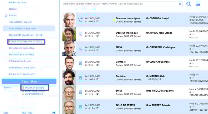Viewport: 208px width, 114px height.
Task: Click yellow status dot for Douleurs thoraciques
Action: pos(114,20)
